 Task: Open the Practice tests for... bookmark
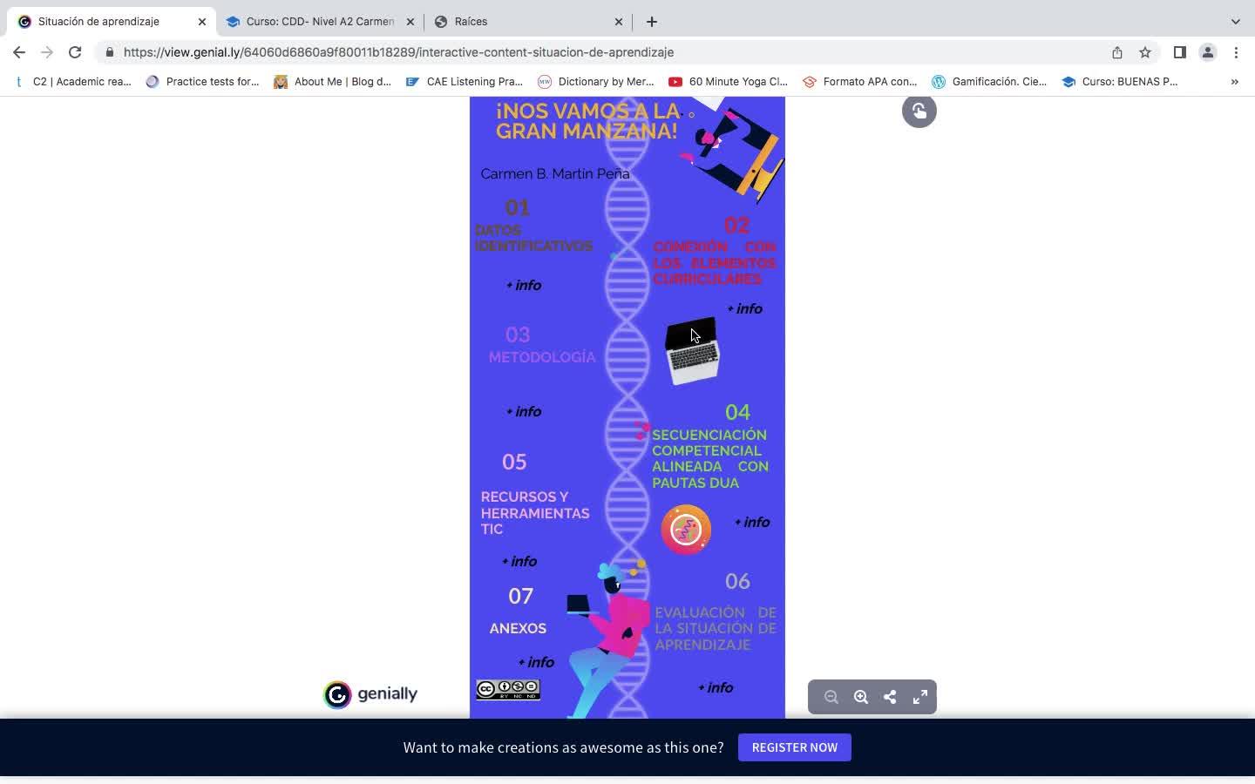203,82
